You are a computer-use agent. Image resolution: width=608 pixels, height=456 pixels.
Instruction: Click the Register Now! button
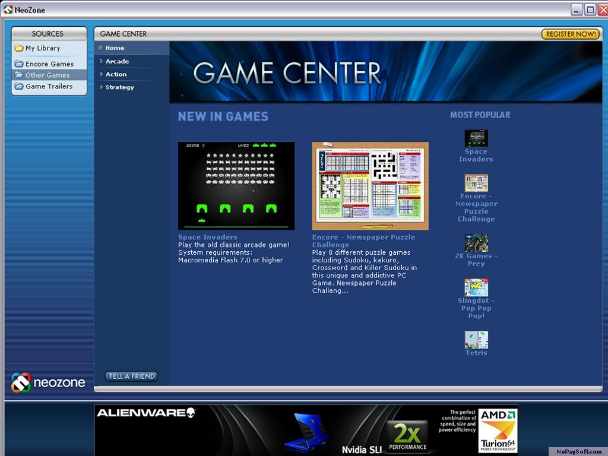[571, 34]
